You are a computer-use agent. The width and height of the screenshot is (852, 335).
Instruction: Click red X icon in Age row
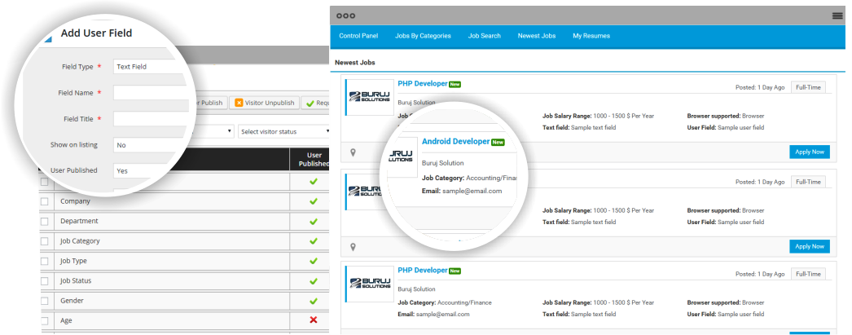[313, 320]
